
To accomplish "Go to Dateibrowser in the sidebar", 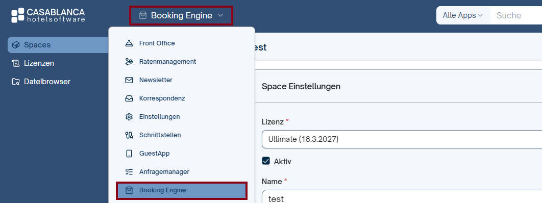I will tap(58, 82).
